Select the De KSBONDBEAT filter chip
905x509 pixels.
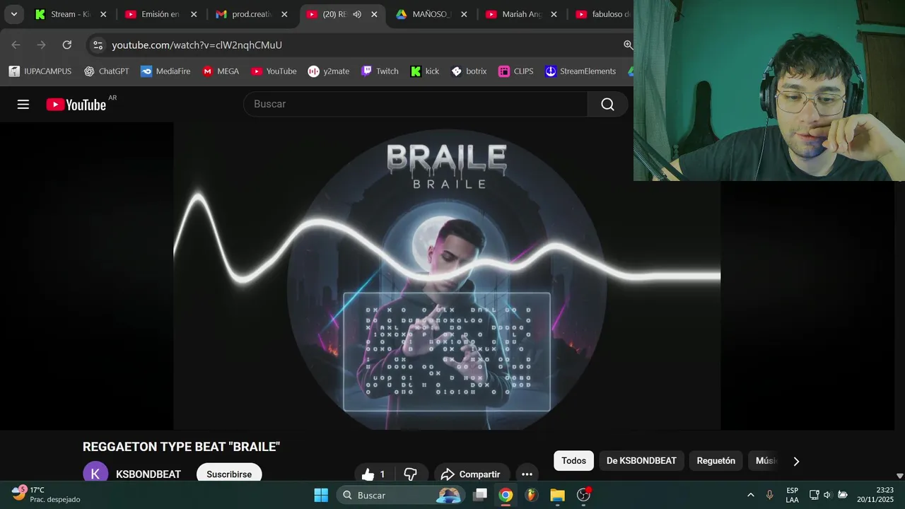point(641,461)
